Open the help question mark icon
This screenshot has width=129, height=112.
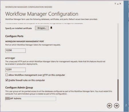coord(115,4)
